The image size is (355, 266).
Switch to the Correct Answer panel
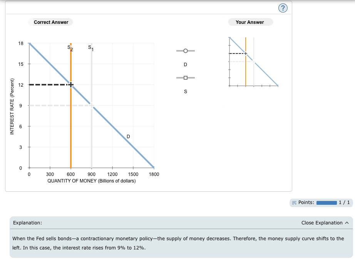[x=50, y=22]
